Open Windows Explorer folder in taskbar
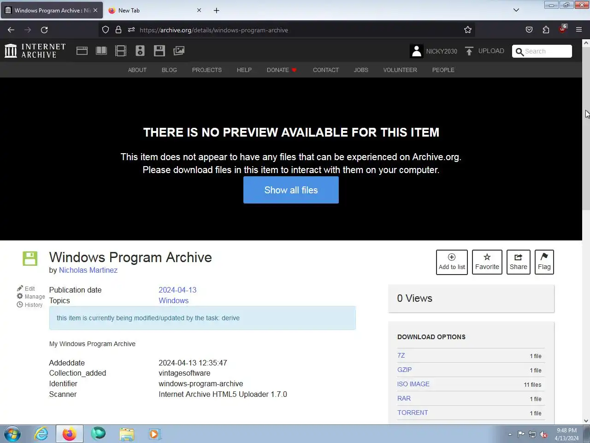This screenshot has width=590, height=443. [x=127, y=434]
